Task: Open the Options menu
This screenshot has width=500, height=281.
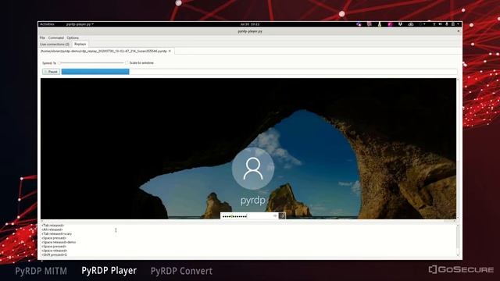Action: coord(73,37)
